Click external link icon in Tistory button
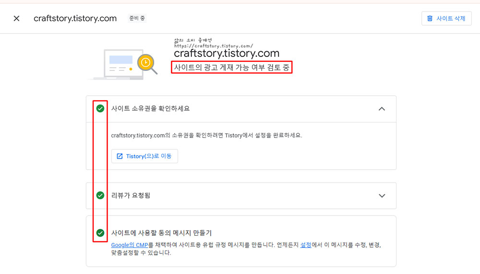Screen dimensions: 480x274 120,156
